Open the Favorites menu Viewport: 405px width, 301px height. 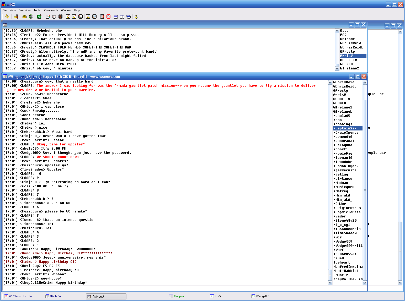coord(24,10)
